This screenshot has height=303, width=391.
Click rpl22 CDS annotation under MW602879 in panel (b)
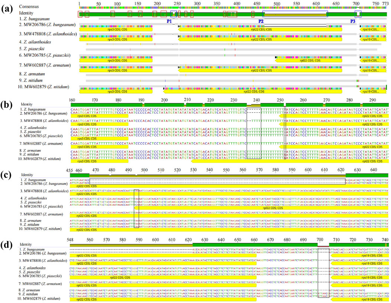[290, 161]
